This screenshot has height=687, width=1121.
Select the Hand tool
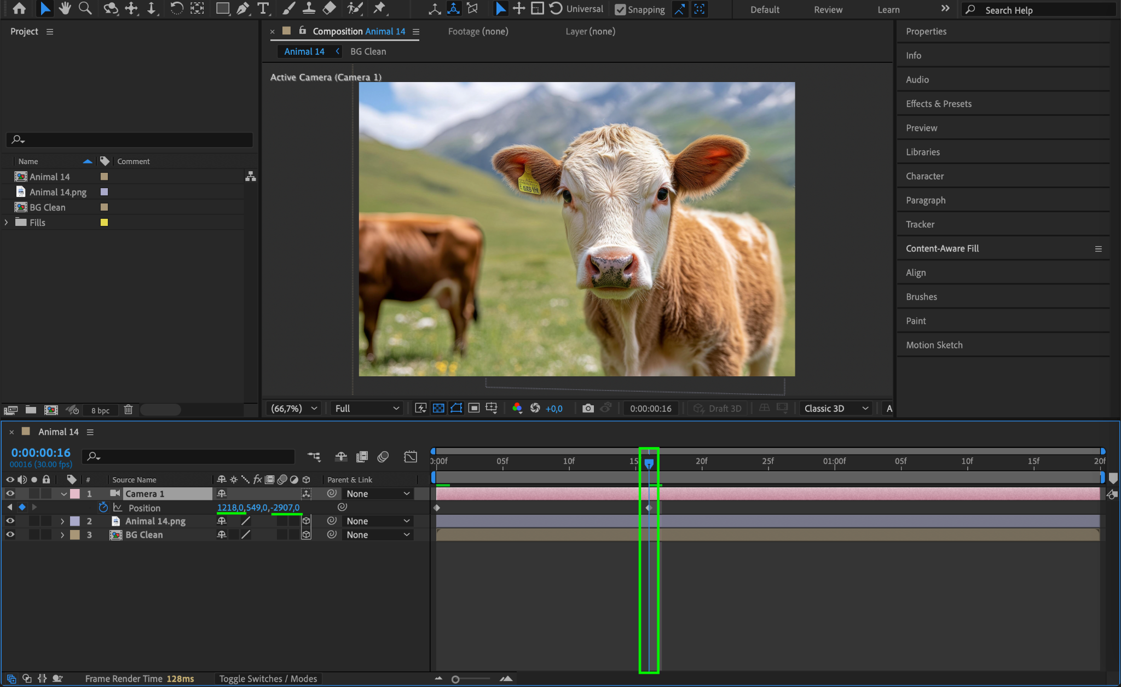point(65,8)
